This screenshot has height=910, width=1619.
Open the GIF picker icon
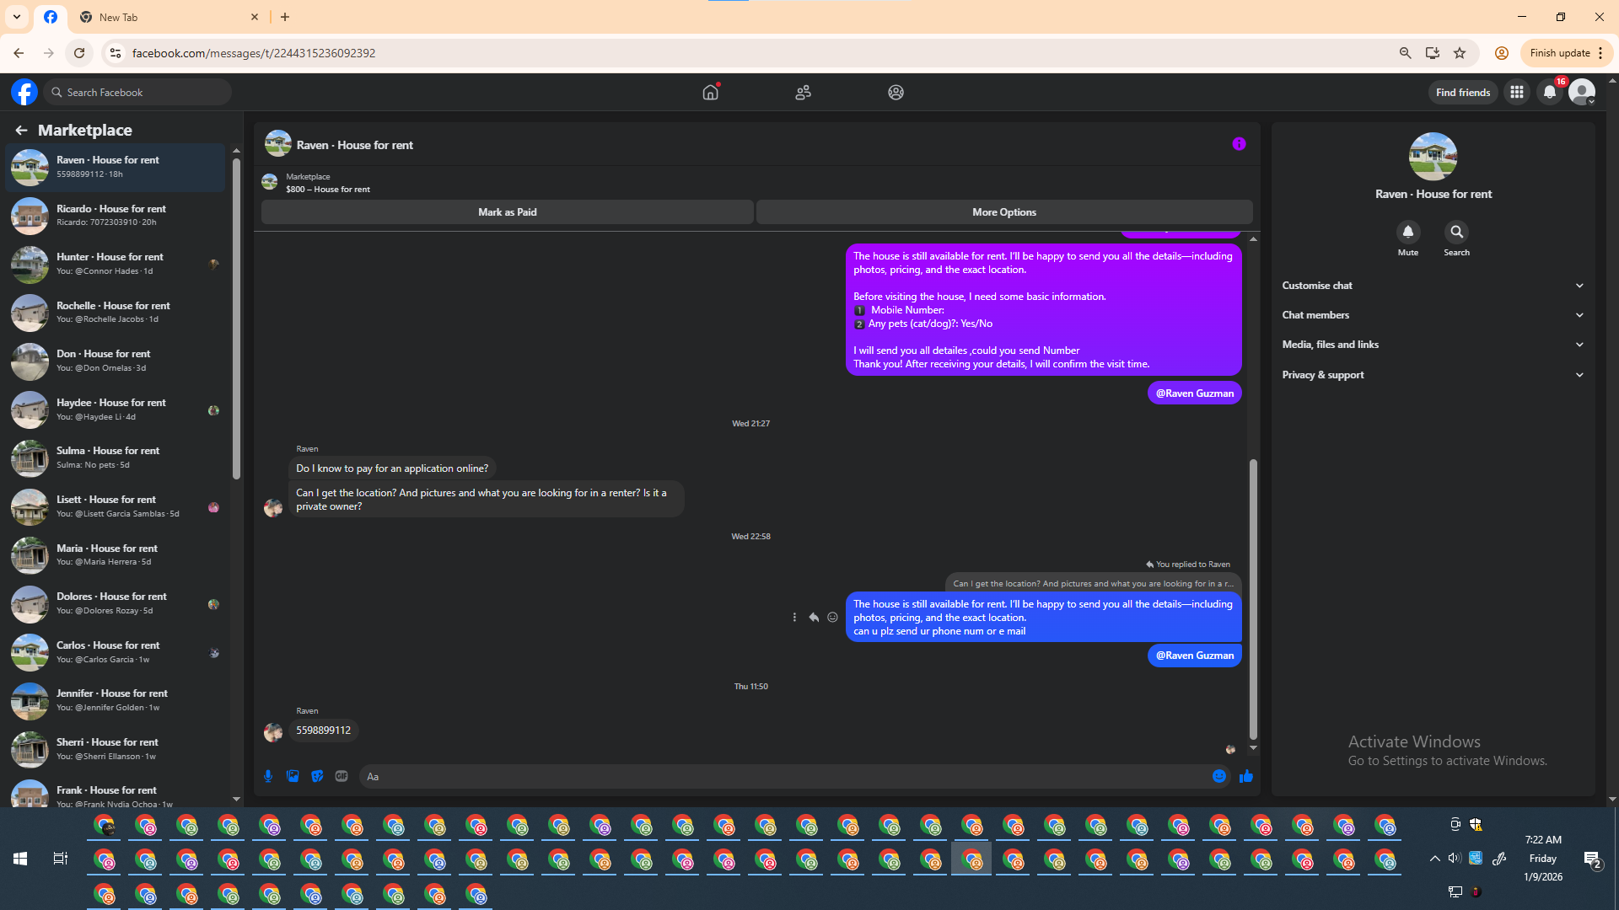pyautogui.click(x=342, y=776)
